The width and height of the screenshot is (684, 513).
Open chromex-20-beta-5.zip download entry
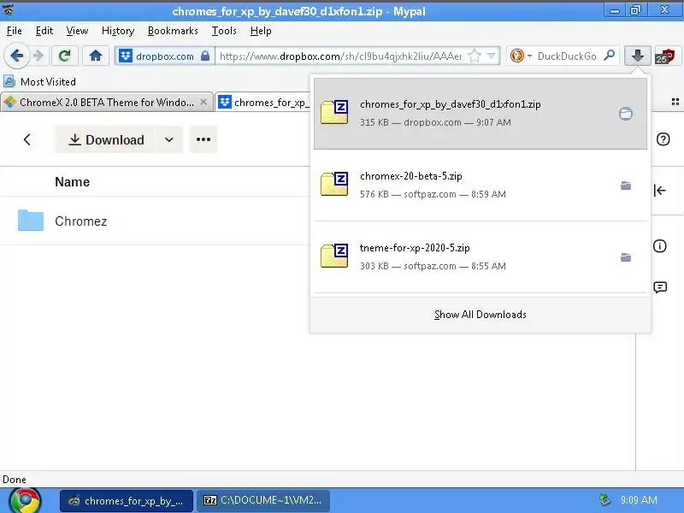click(481, 185)
